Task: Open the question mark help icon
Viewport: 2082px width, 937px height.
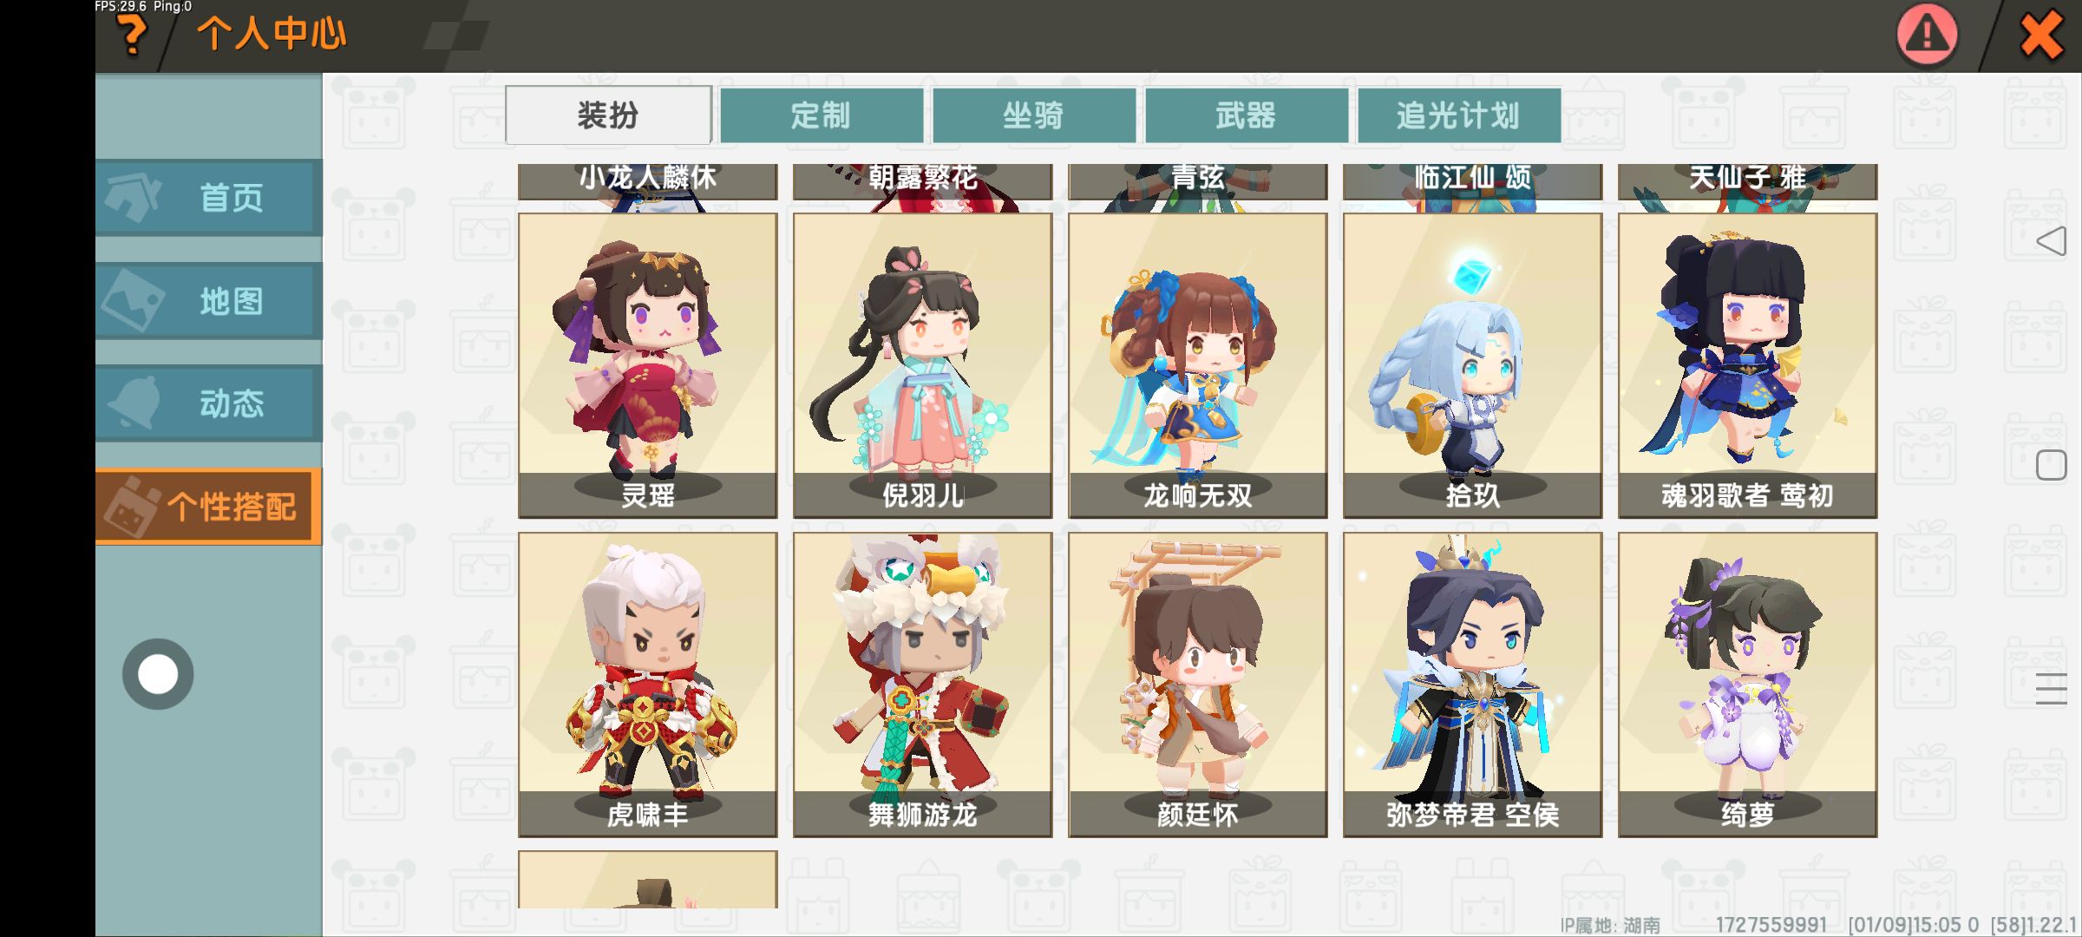Action: point(132,35)
